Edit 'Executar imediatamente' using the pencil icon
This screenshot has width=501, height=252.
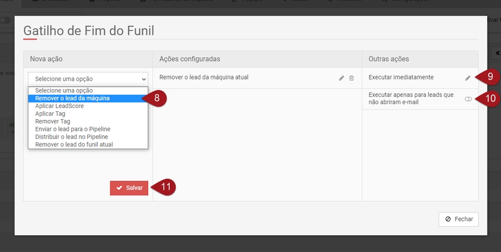point(468,78)
